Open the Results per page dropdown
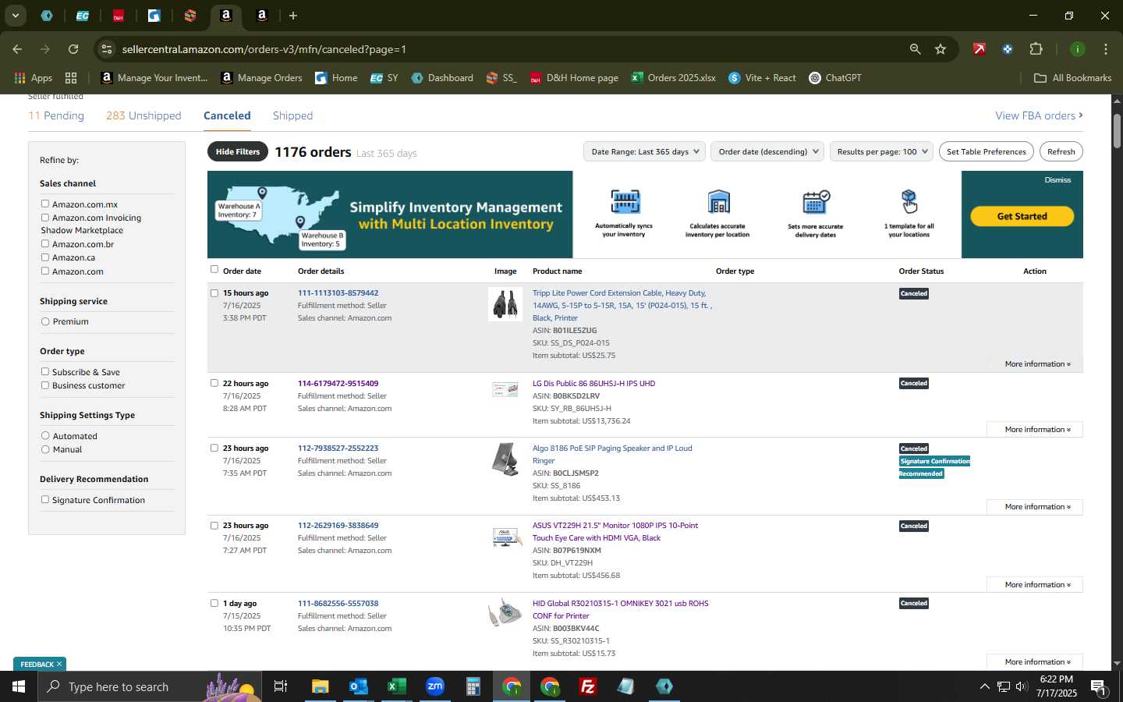This screenshot has height=702, width=1123. (x=881, y=151)
